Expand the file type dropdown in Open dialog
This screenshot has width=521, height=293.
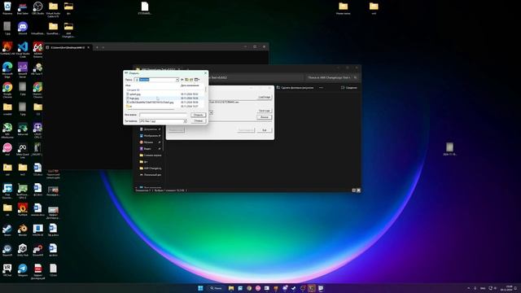pos(185,121)
